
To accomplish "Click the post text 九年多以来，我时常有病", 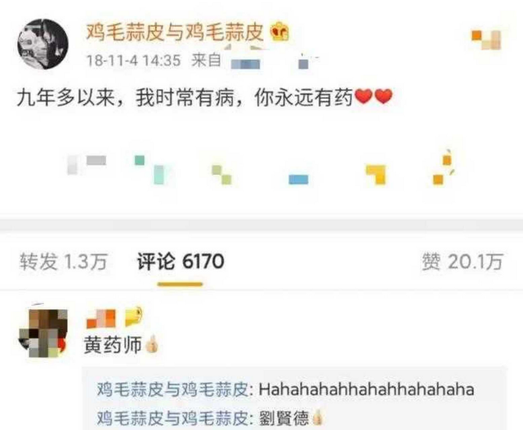I will [125, 98].
